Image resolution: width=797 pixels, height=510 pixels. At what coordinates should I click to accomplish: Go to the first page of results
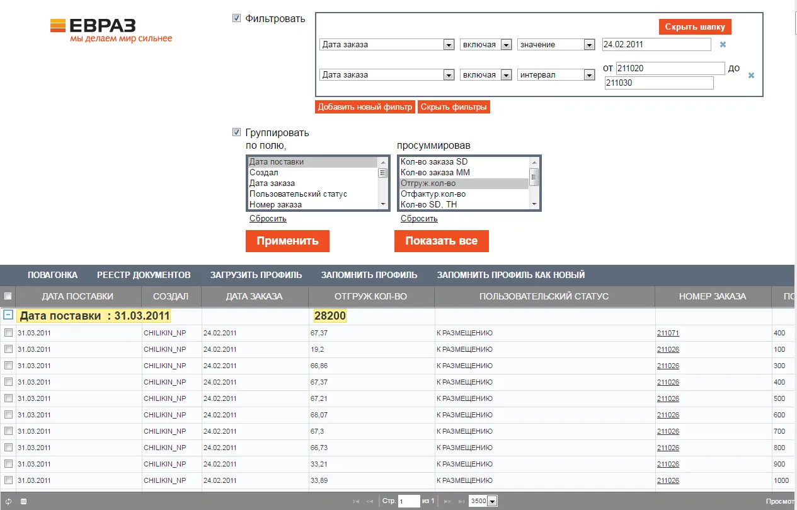(357, 501)
